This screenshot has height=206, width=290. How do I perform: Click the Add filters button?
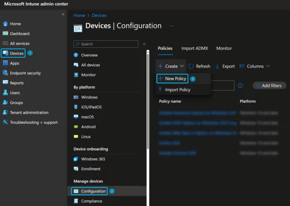pos(269,86)
